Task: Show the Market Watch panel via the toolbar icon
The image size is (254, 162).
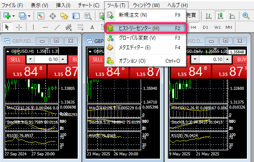Action: point(41,16)
